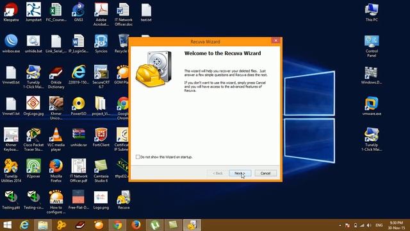Select the Logo.png image icon
Image resolution: width=410 pixels, height=231 pixels.
[101, 200]
